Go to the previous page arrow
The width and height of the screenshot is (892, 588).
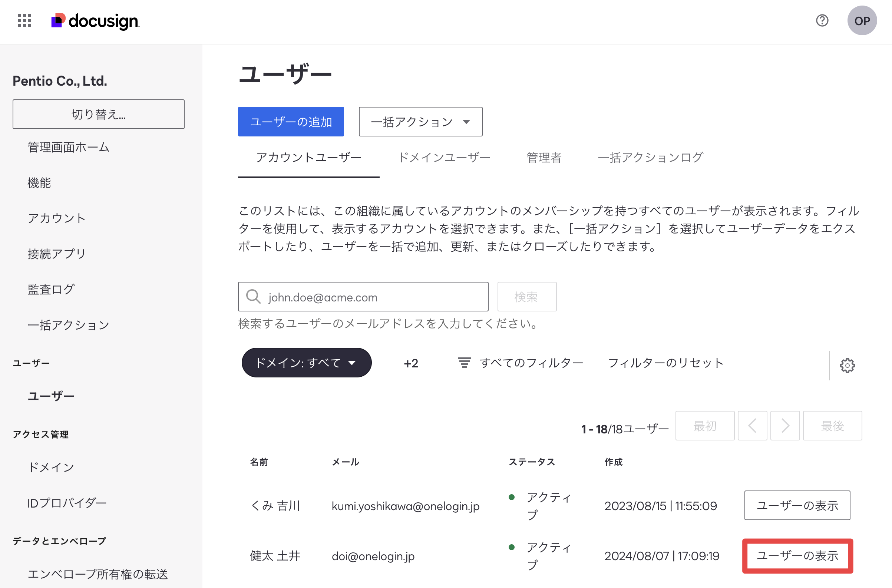tap(752, 426)
